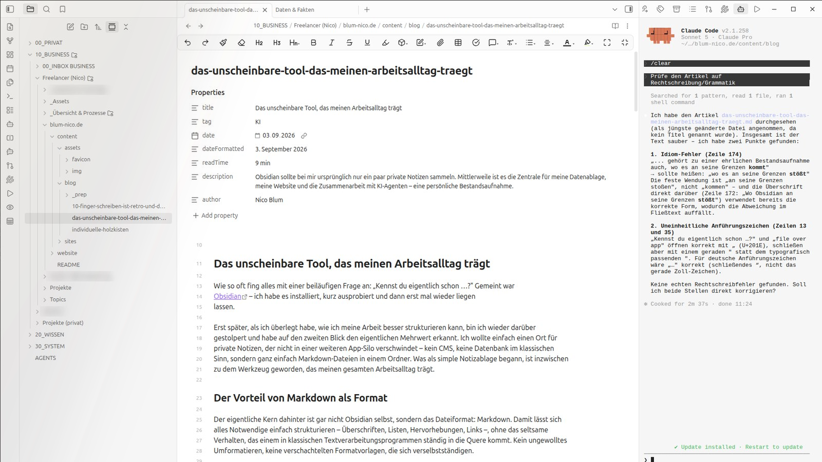Click Add property button

(x=215, y=216)
